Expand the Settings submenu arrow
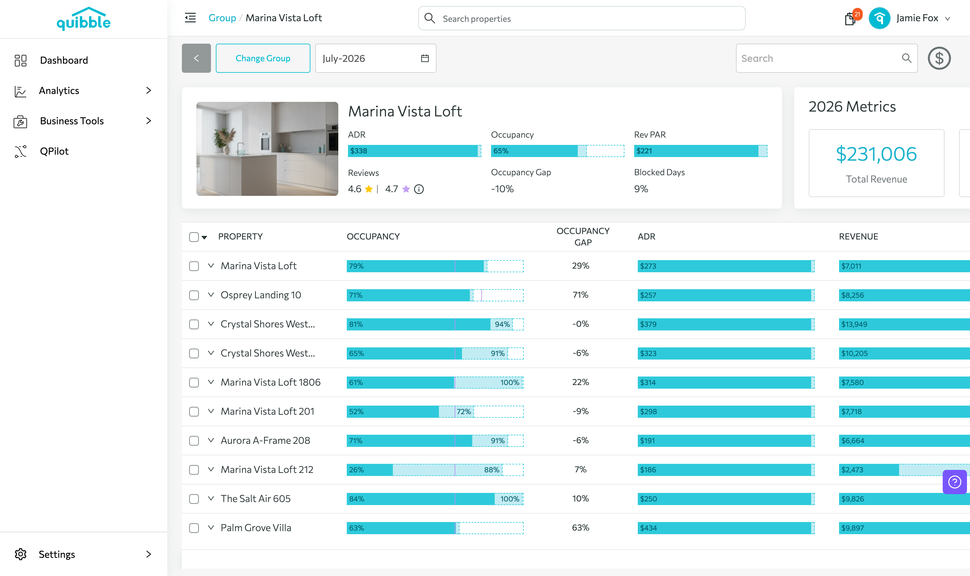 [149, 554]
